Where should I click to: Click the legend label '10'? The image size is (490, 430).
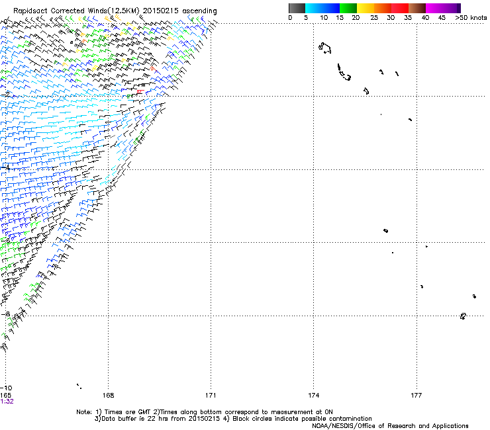[324, 18]
